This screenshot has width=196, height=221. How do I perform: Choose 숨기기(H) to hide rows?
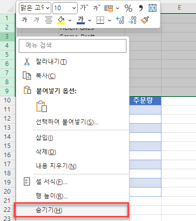click(x=72, y=210)
